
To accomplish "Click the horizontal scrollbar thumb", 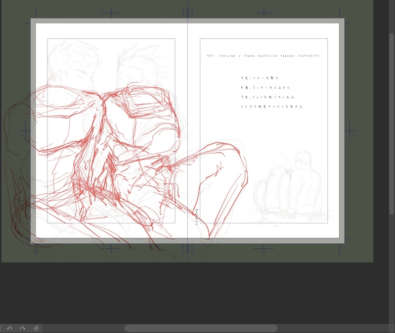I will pyautogui.click(x=201, y=328).
